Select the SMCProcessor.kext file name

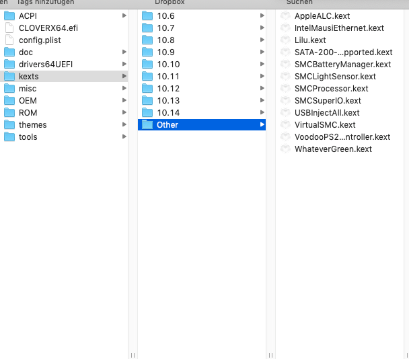(x=331, y=88)
